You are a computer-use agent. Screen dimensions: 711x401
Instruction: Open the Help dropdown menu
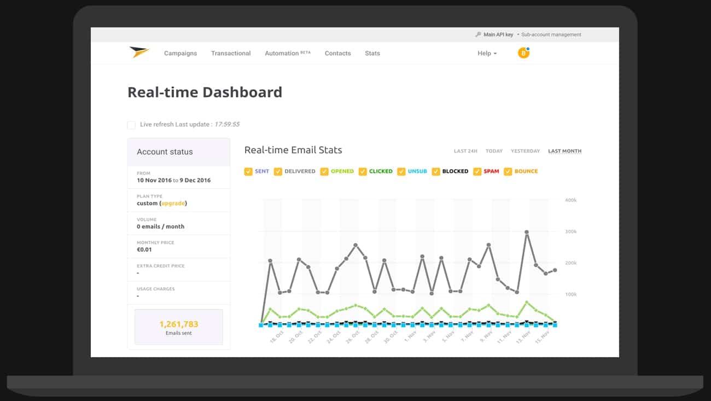point(487,53)
